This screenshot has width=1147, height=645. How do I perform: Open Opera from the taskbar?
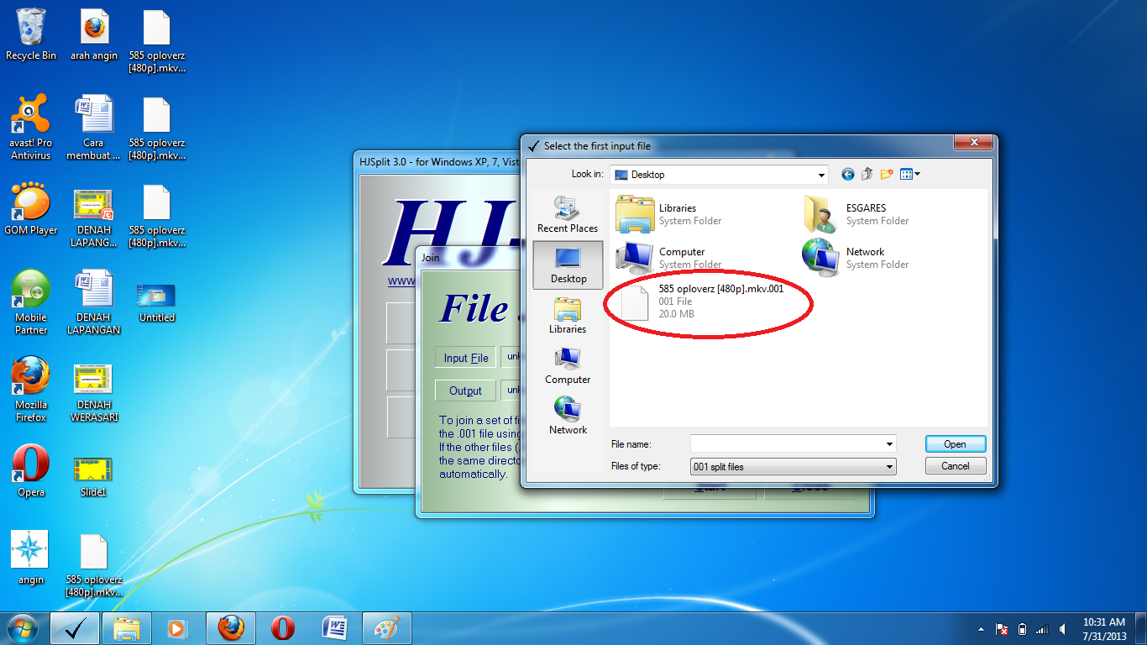283,628
